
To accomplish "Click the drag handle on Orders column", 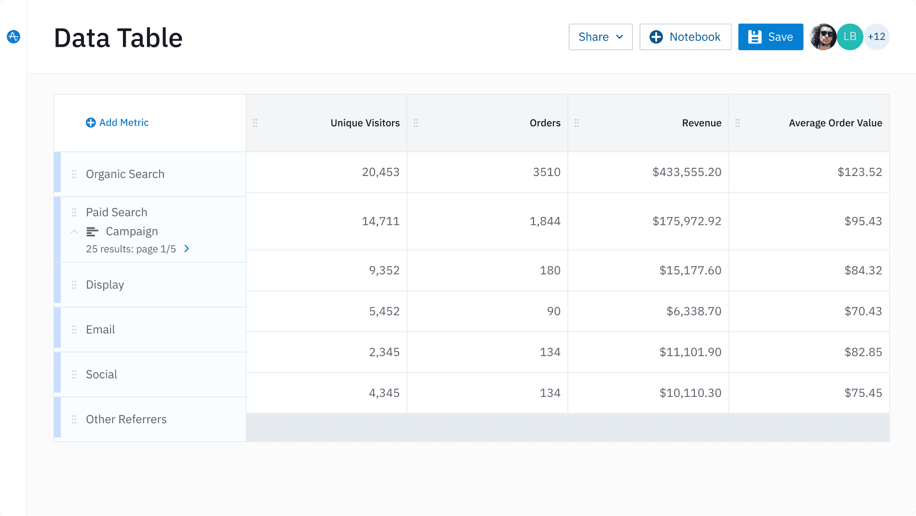I will point(416,123).
